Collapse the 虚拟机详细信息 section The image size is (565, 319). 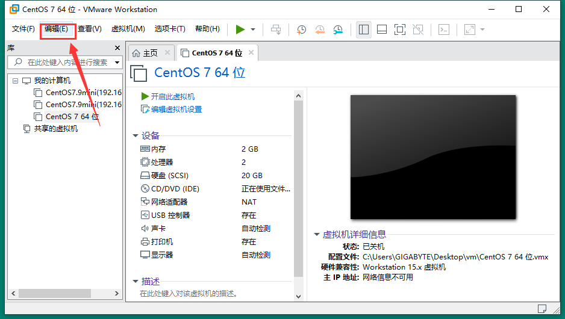coord(317,234)
